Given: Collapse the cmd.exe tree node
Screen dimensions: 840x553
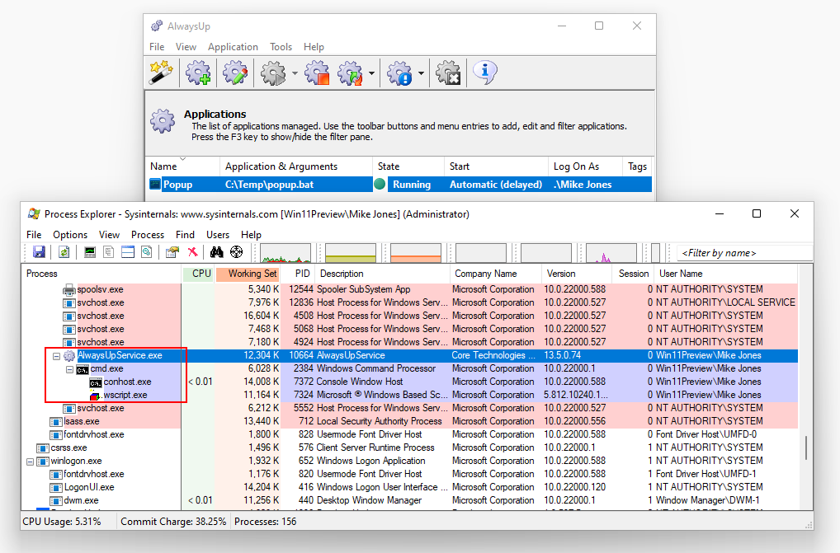Looking at the screenshot, I should (x=69, y=369).
